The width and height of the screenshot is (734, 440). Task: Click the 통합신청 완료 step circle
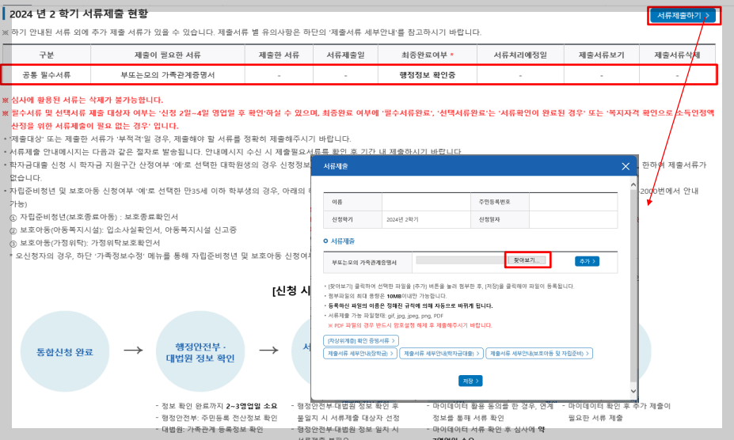(65, 351)
